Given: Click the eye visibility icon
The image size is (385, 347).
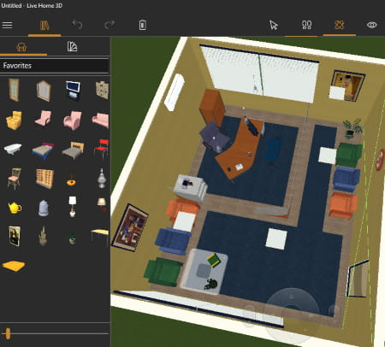Looking at the screenshot, I should 371,25.
